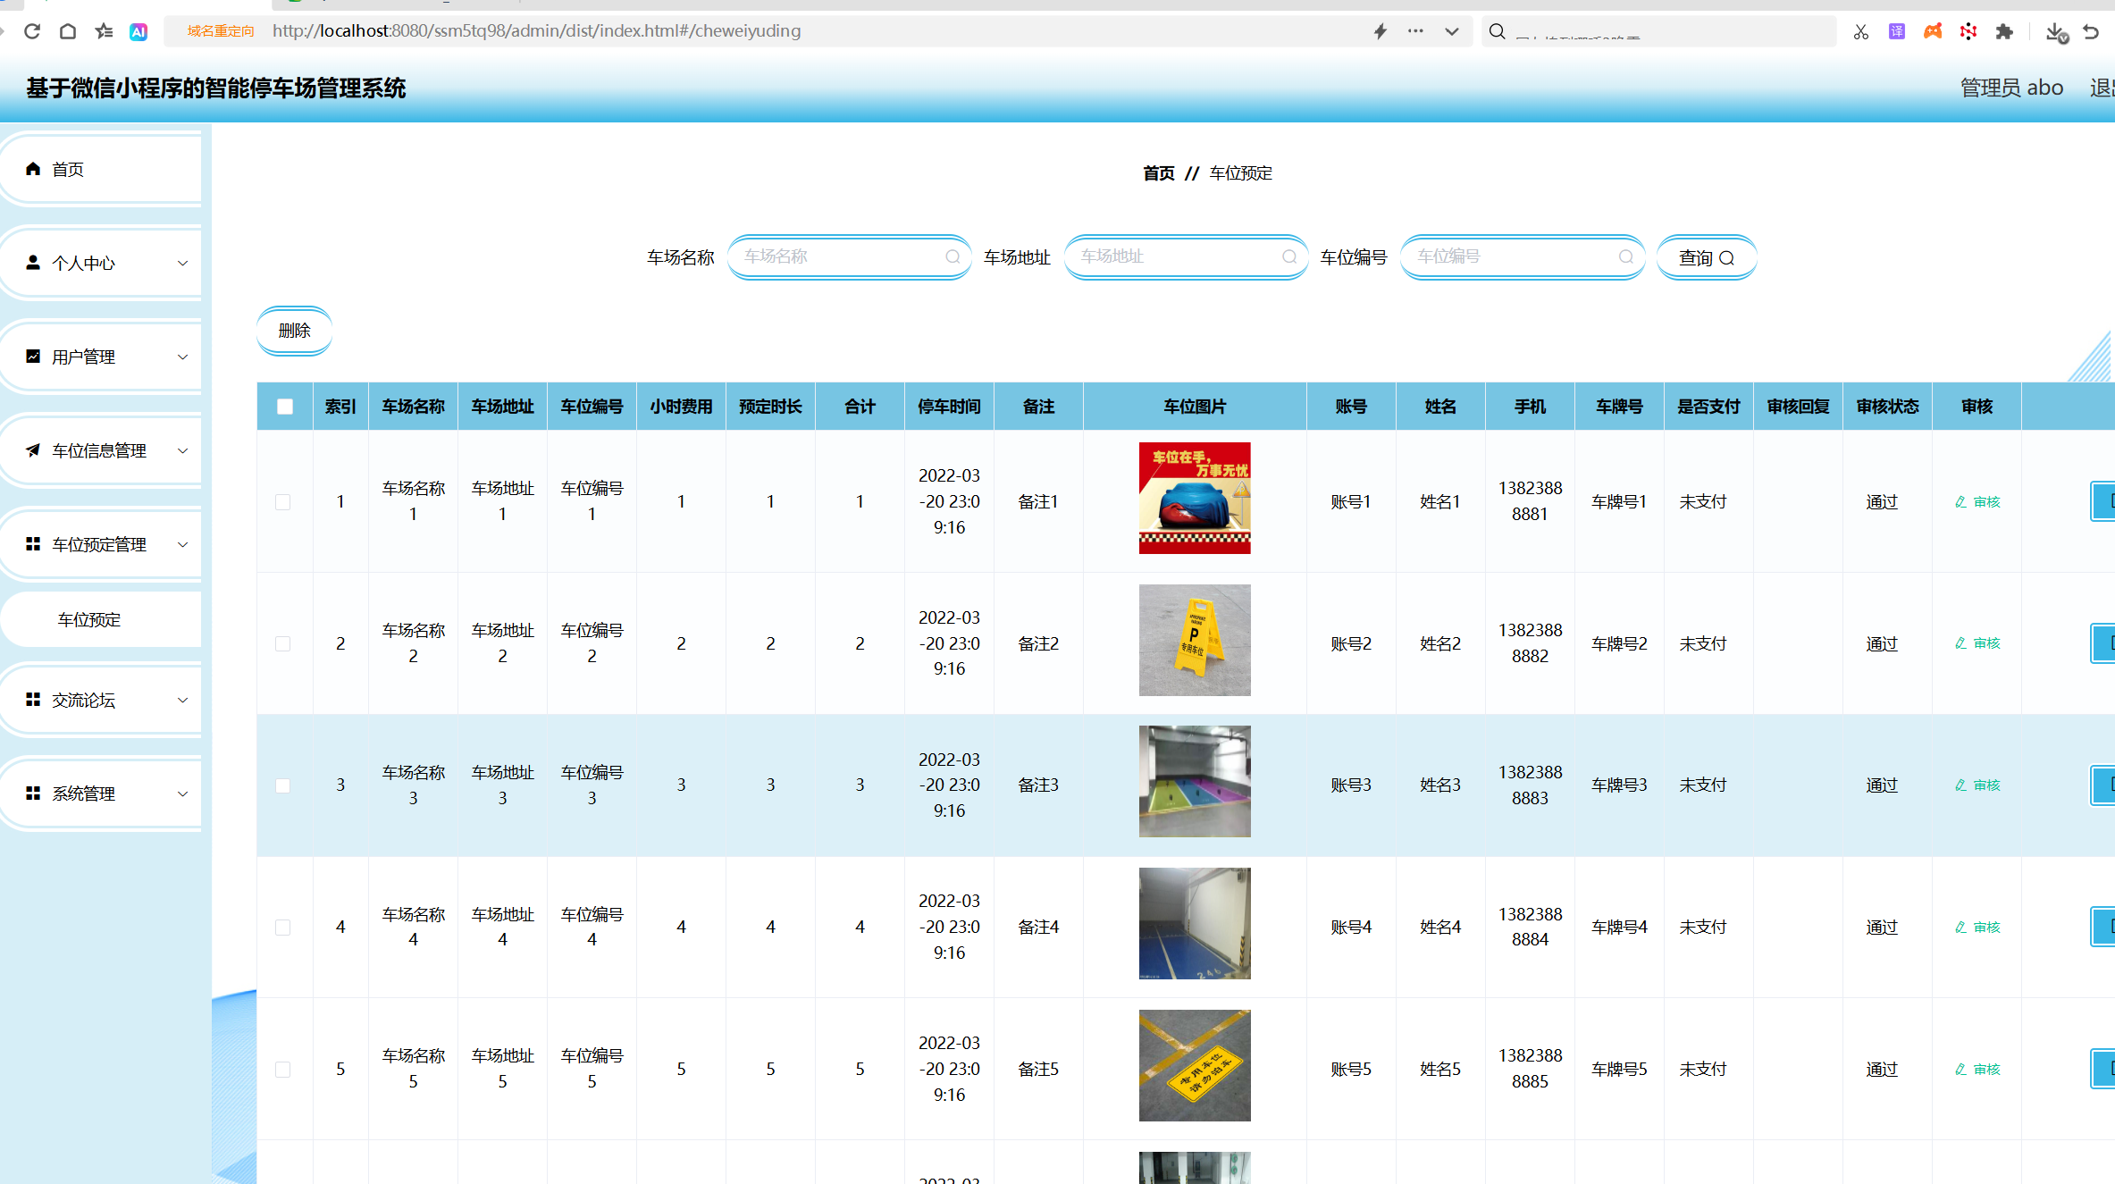Viewport: 2115px width, 1184px height.
Task: Expand the 系统管理 sidebar menu
Action: tap(101, 794)
